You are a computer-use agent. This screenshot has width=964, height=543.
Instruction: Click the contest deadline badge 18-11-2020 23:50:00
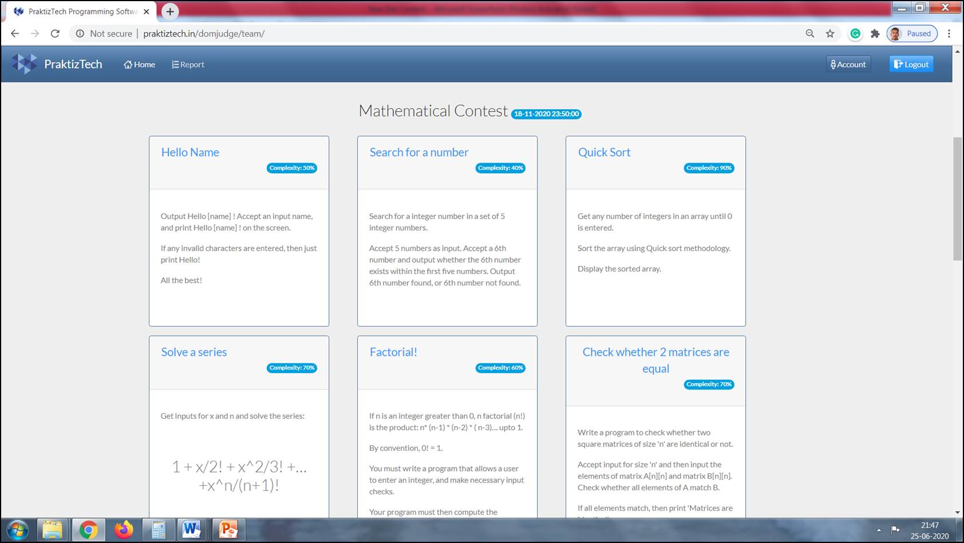coord(546,114)
